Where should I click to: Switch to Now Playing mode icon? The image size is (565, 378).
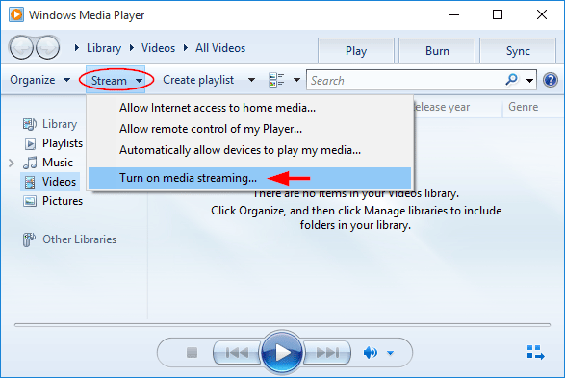[x=535, y=352]
